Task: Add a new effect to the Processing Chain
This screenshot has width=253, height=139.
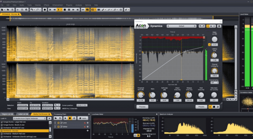Action: pyautogui.click(x=87, y=130)
